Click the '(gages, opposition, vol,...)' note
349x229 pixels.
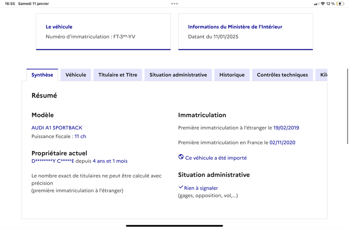tap(208, 195)
